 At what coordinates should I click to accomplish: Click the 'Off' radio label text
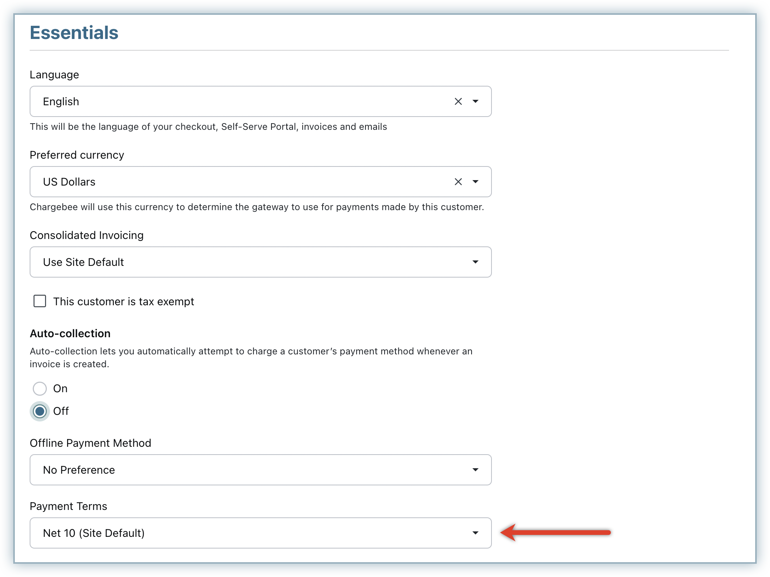pos(61,411)
